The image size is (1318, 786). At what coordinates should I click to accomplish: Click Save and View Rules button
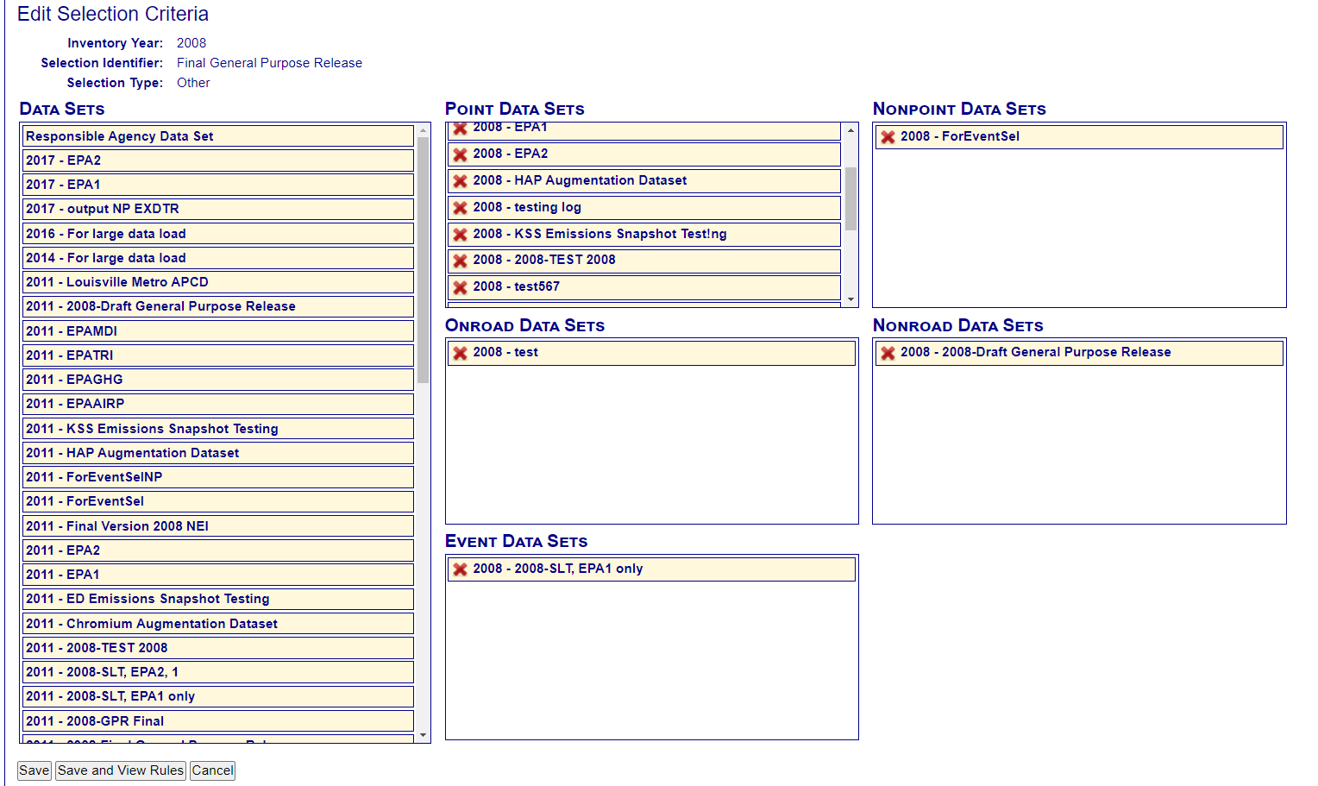pyautogui.click(x=121, y=770)
